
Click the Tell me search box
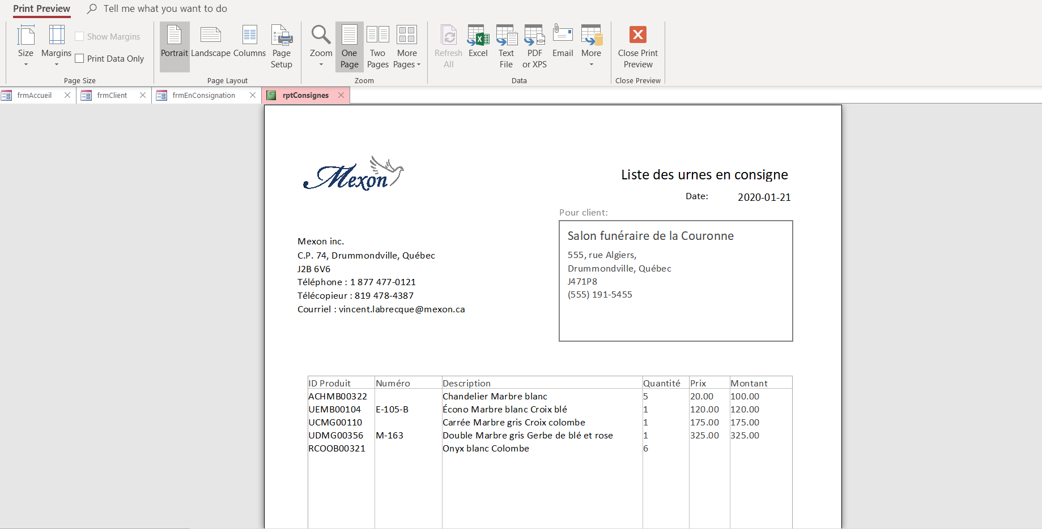click(x=165, y=8)
